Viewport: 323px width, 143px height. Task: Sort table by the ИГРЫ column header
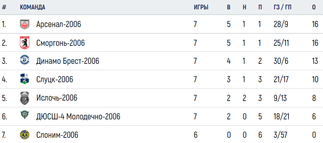(201, 8)
